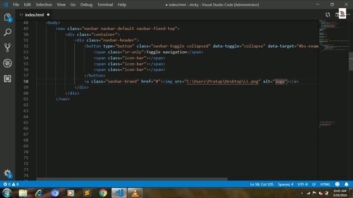Open the Windows Start button
The width and height of the screenshot is (353, 198).
click(7, 193)
